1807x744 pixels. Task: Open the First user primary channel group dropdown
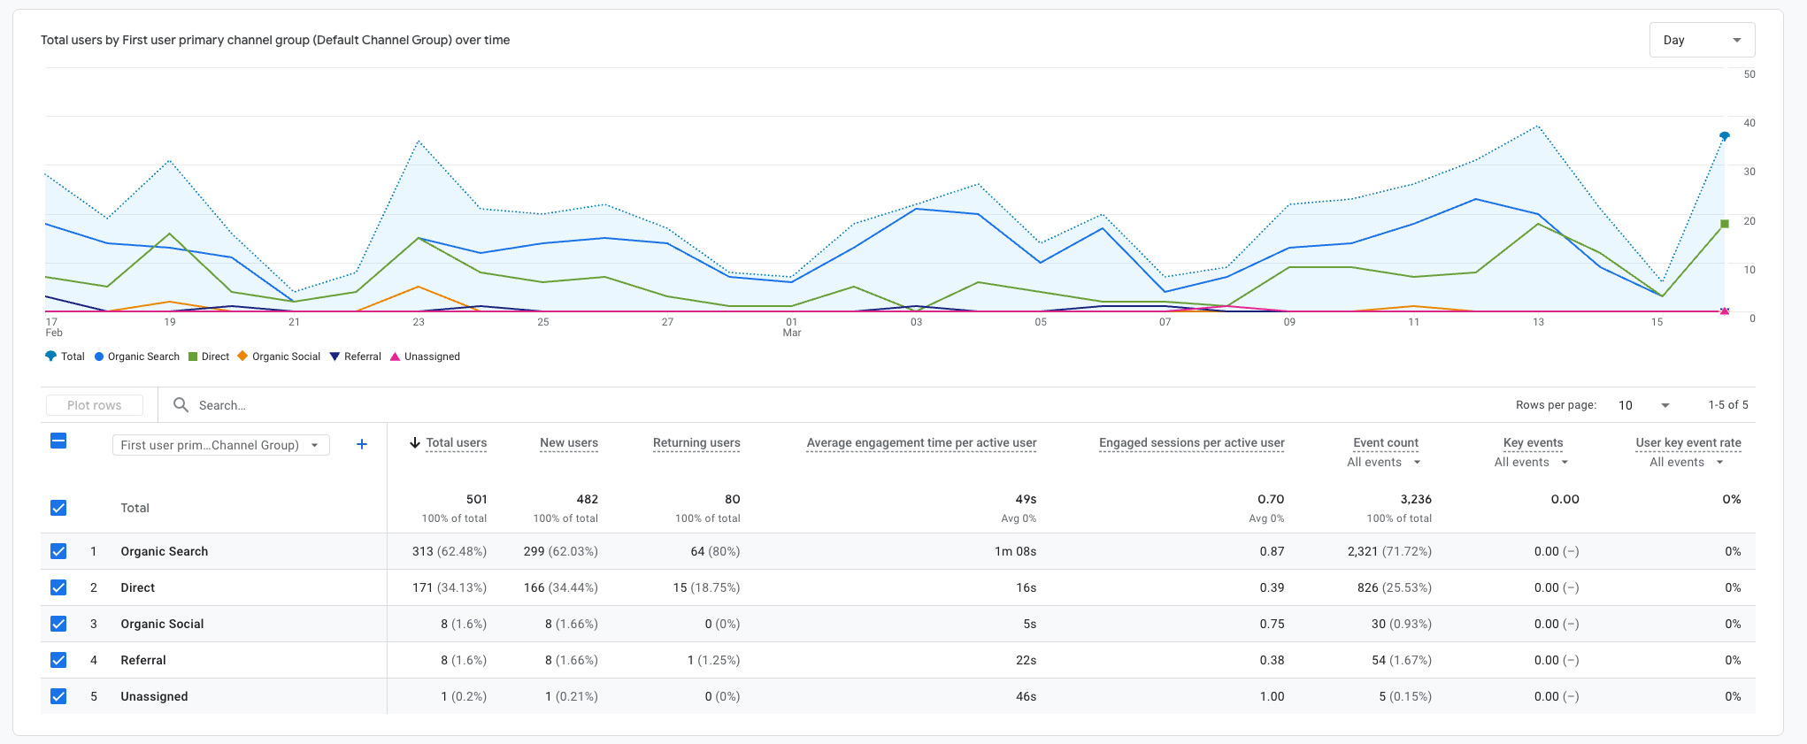click(x=220, y=445)
